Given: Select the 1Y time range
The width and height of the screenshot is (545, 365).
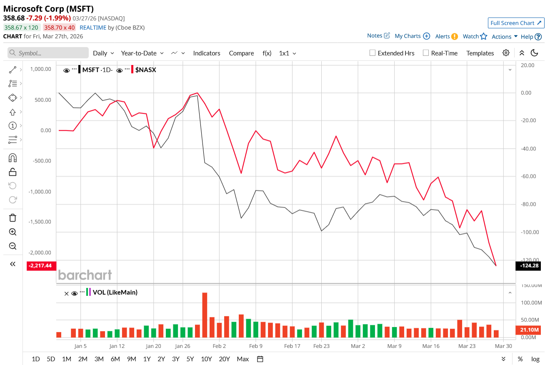Looking at the screenshot, I should click(x=147, y=359).
